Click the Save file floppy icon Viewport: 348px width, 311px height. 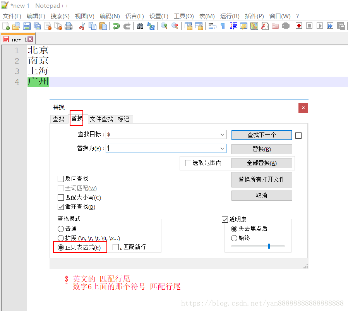coord(27,26)
